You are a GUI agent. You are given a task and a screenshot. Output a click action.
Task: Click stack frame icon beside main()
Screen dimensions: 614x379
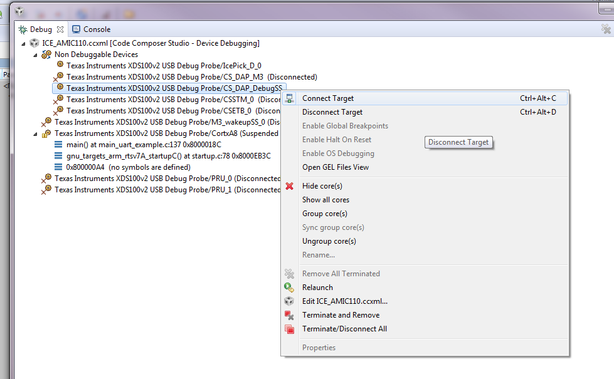click(x=58, y=145)
